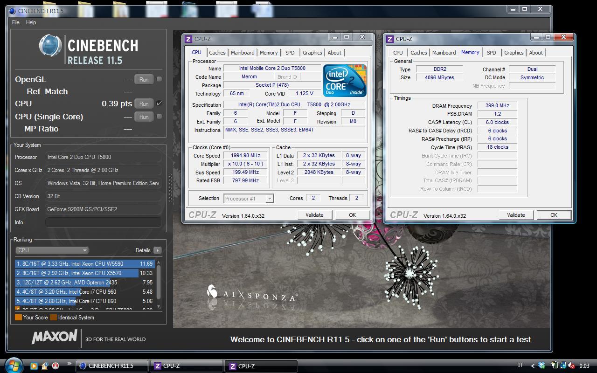Click the Cinebench title bar icon

[x=12, y=11]
